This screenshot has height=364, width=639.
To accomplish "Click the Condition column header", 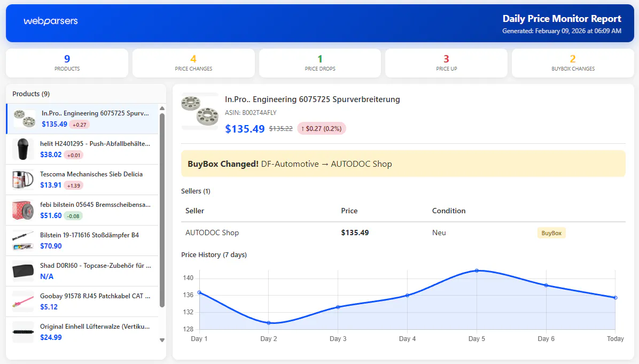I will point(449,211).
